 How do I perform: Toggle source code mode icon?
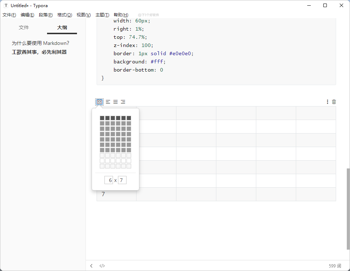pyautogui.click(x=102, y=266)
